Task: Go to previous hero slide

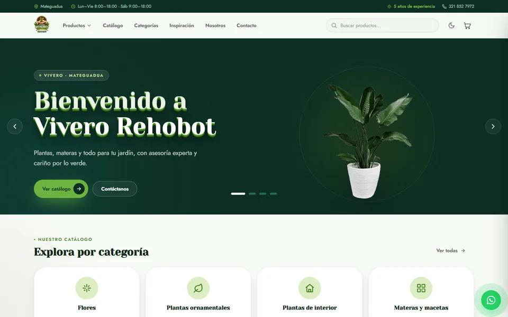Action: 15,126
